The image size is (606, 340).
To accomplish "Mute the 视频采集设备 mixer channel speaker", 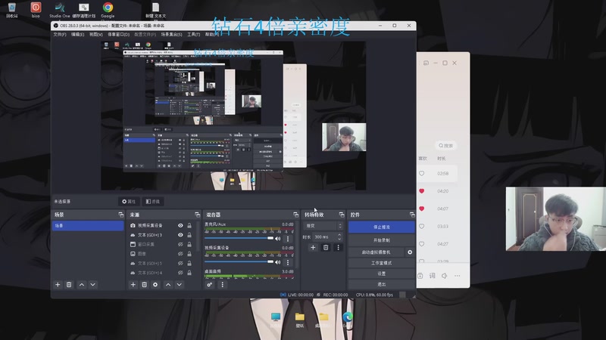I will 278,262.
